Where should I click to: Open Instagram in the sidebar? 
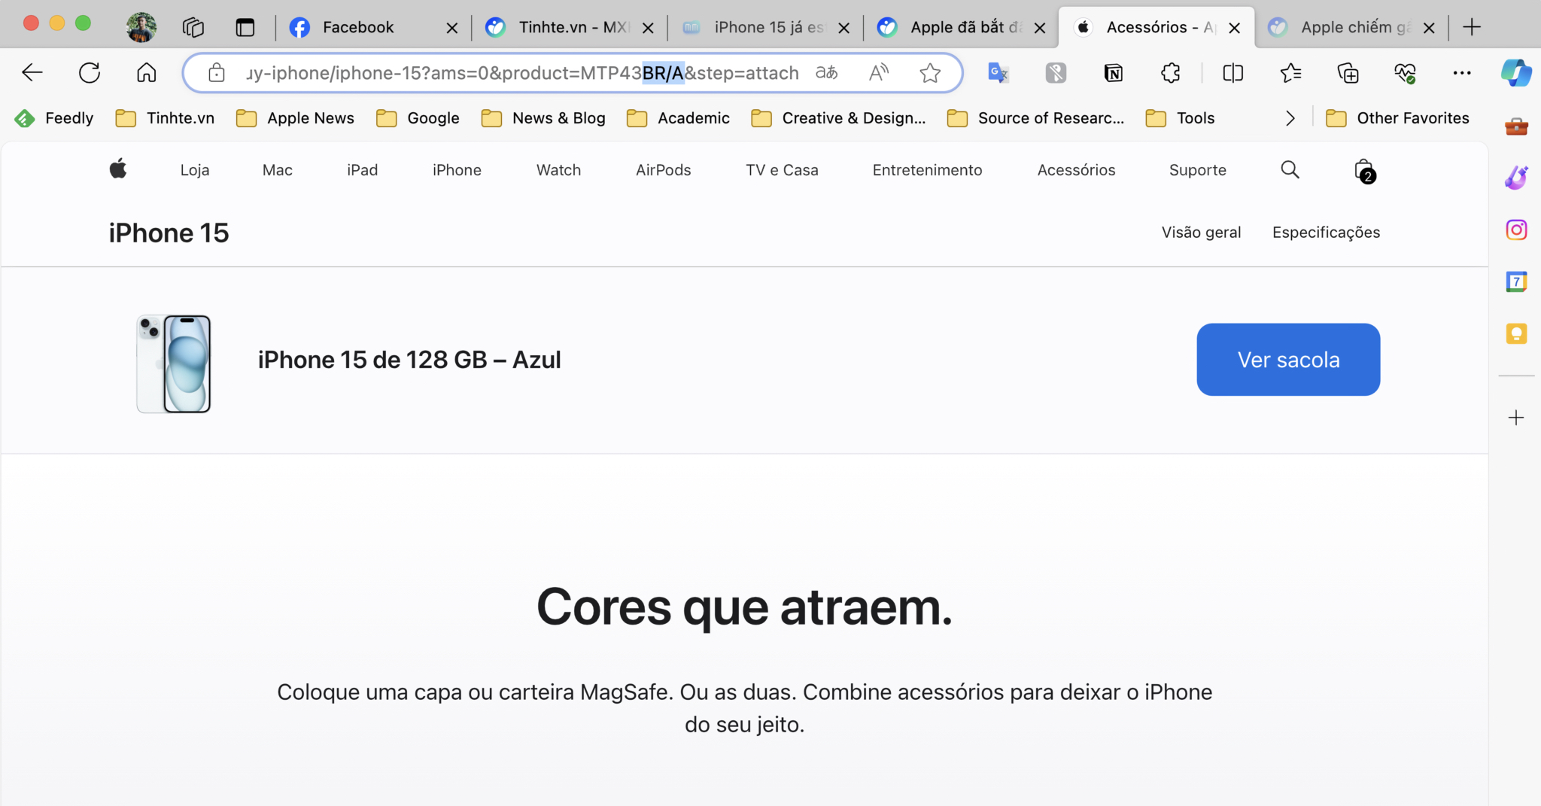tap(1516, 230)
